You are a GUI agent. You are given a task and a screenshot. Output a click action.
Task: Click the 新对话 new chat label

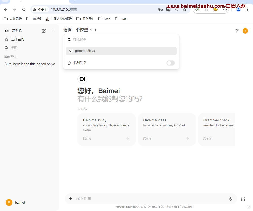[17, 31]
